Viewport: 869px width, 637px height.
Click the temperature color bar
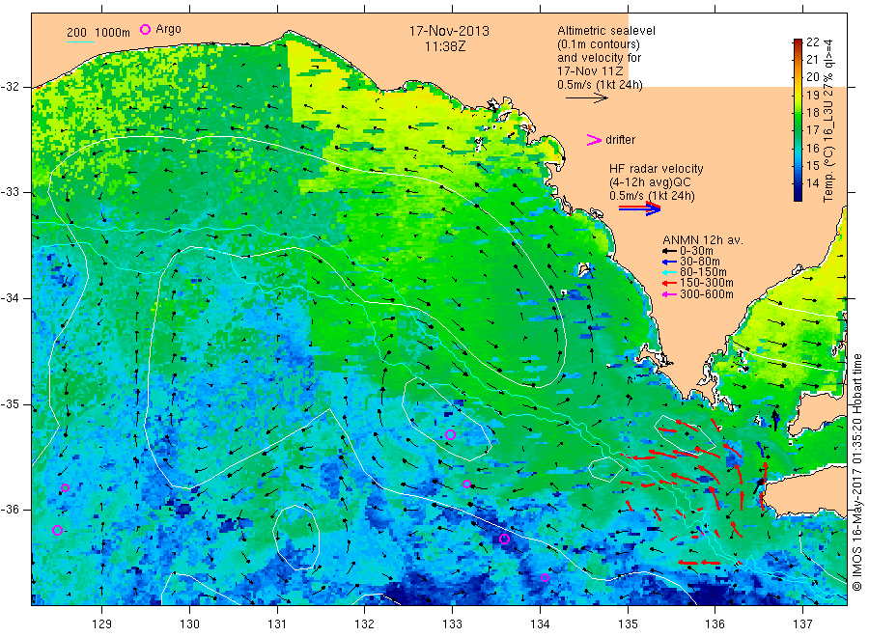[x=798, y=120]
